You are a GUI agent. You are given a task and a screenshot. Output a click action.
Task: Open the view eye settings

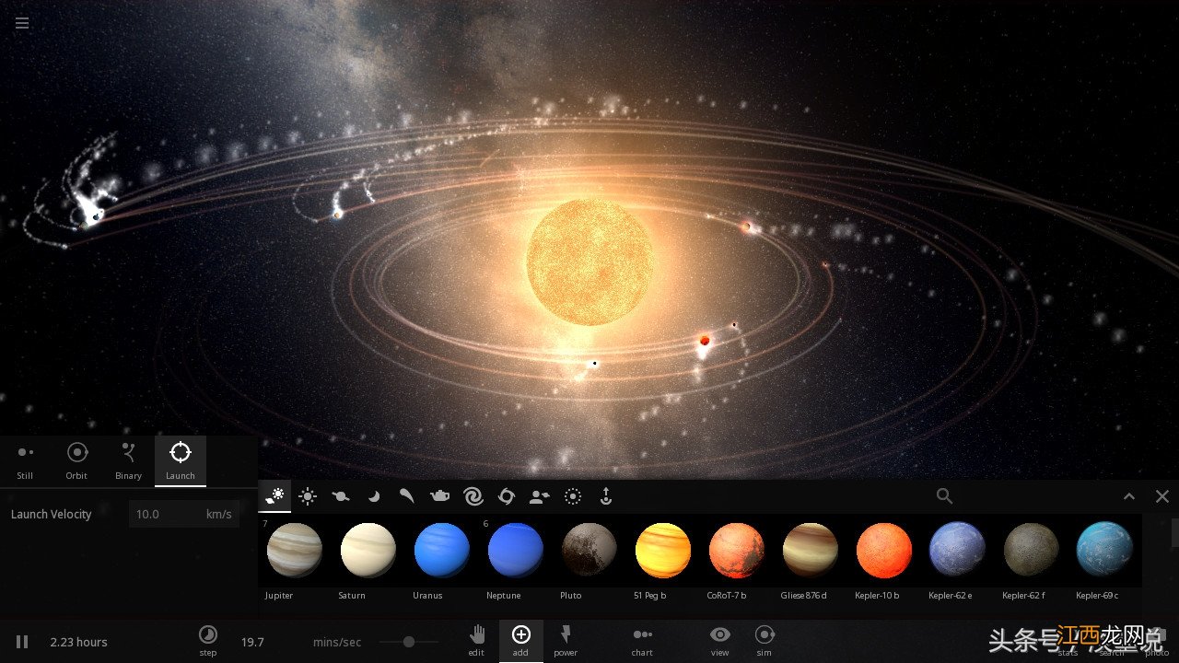pyautogui.click(x=720, y=640)
